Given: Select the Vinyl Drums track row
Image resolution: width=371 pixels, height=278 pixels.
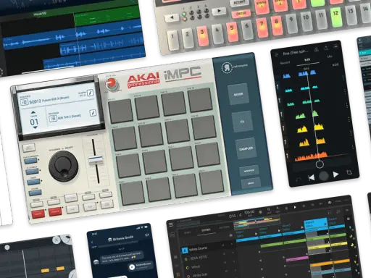Looking at the screenshot, I should pos(207,248).
